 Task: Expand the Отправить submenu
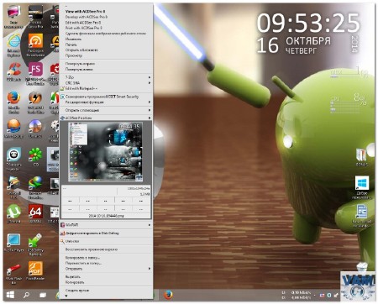(x=106, y=269)
